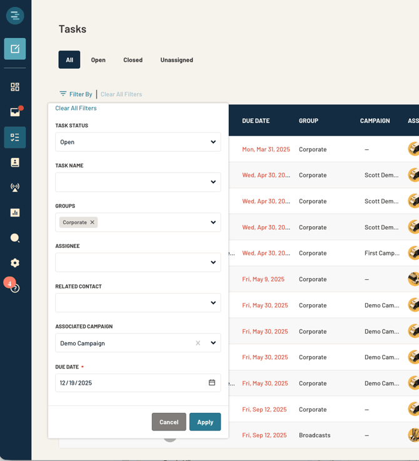This screenshot has height=461, width=419.
Task: Clear the Demo Campaign selection
Action: pos(198,343)
